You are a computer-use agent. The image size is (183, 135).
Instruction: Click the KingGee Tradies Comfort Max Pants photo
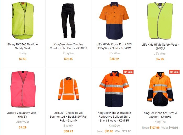pos(68,21)
